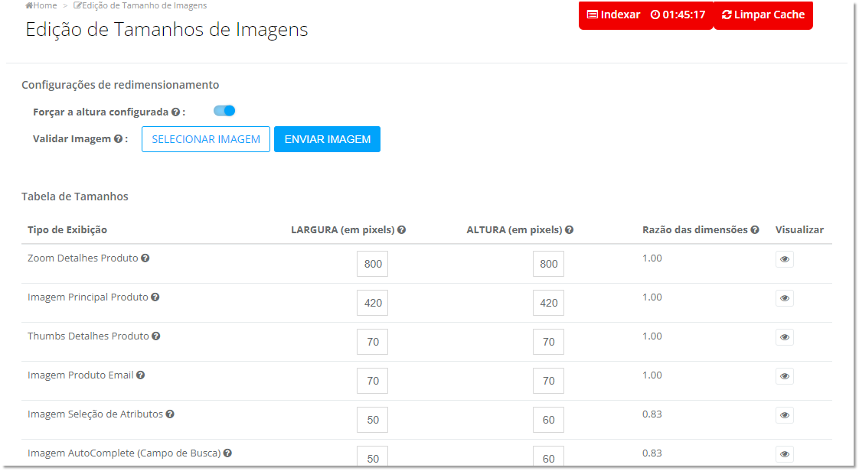Viewport: 859px width, 471px height.
Task: Open Edição de Tamanho de Imagens breadcrumb
Action: click(x=140, y=5)
